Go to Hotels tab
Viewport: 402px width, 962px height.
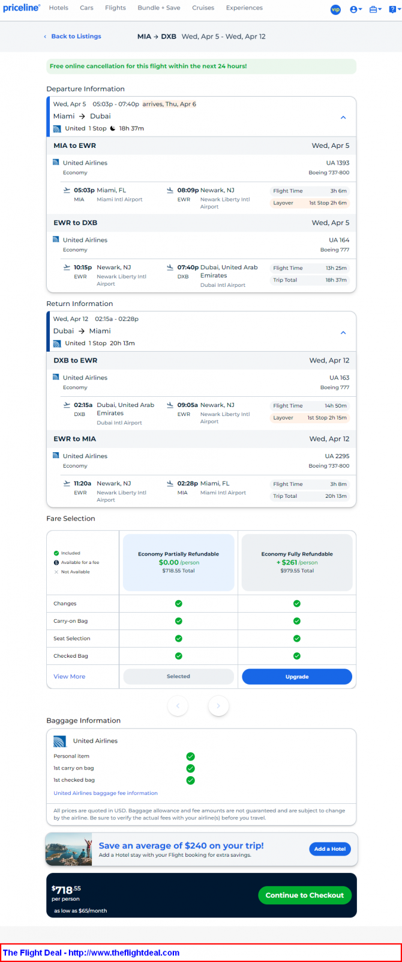point(59,8)
